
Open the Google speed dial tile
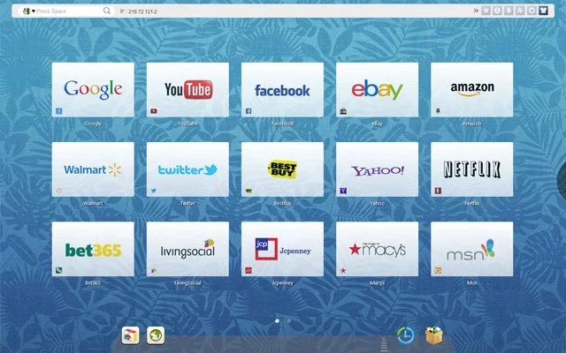click(x=93, y=90)
